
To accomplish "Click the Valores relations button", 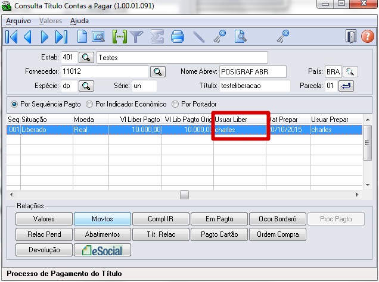I will 44,219.
